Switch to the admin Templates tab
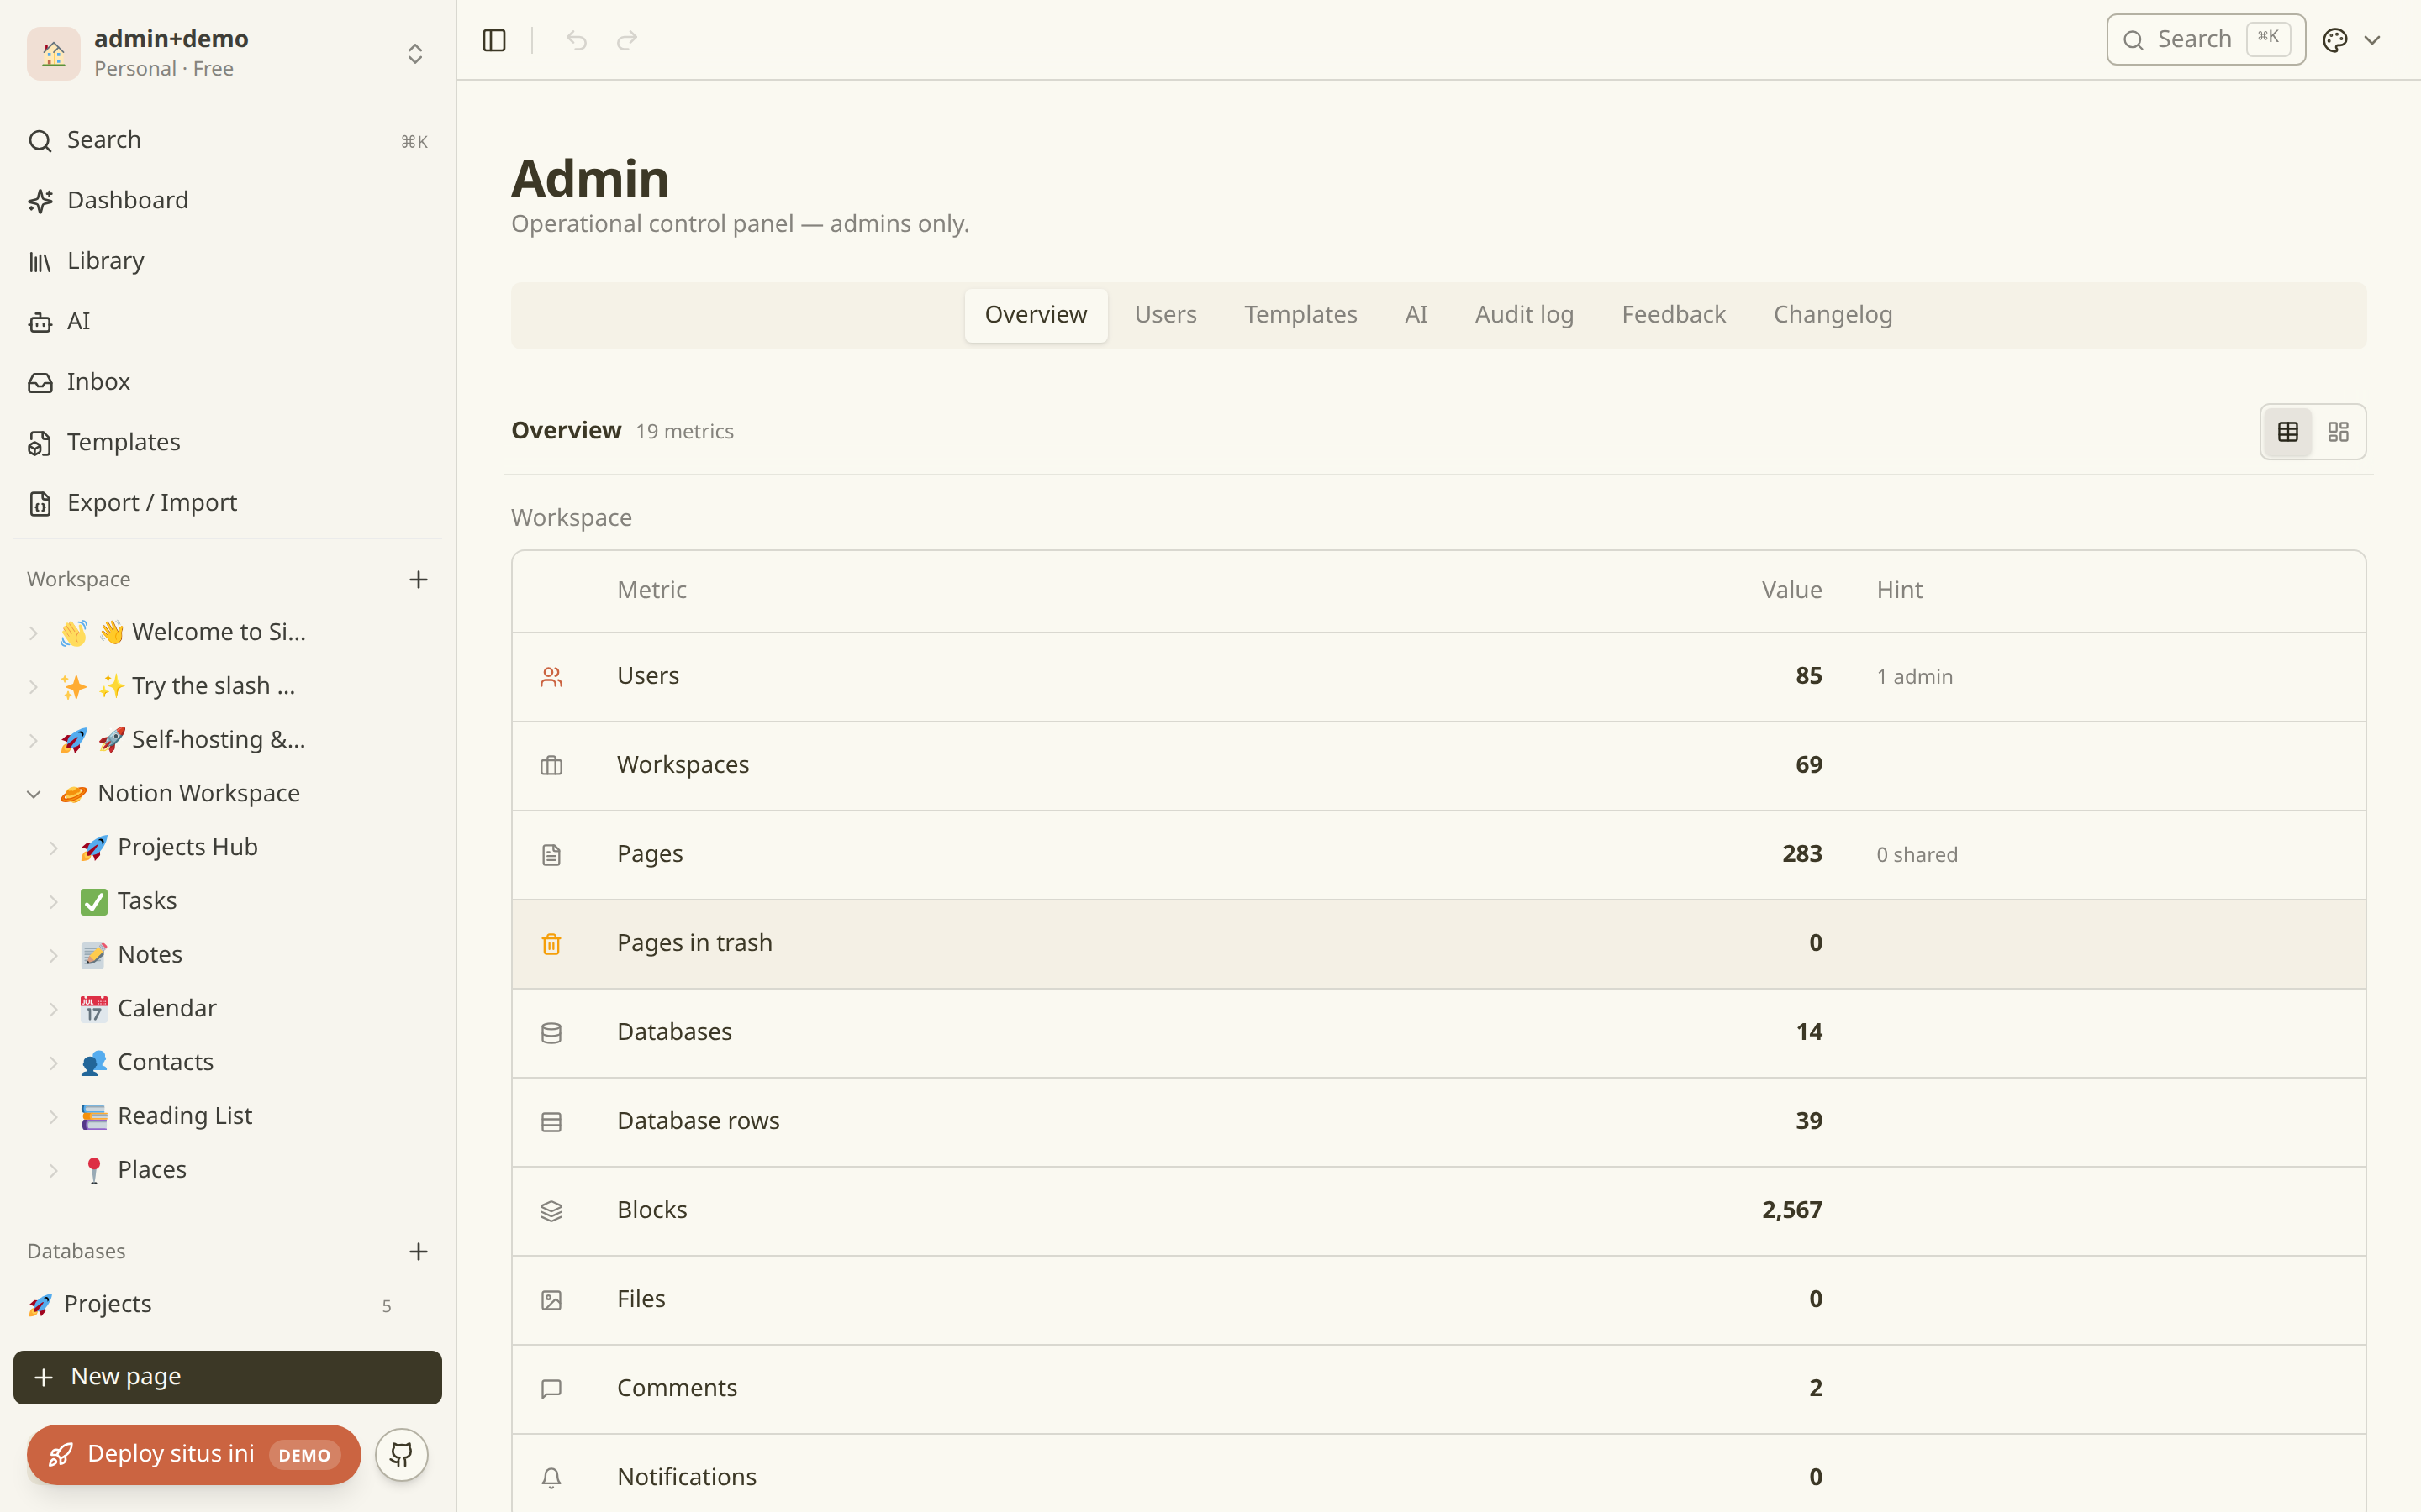This screenshot has width=2421, height=1512. click(1300, 315)
